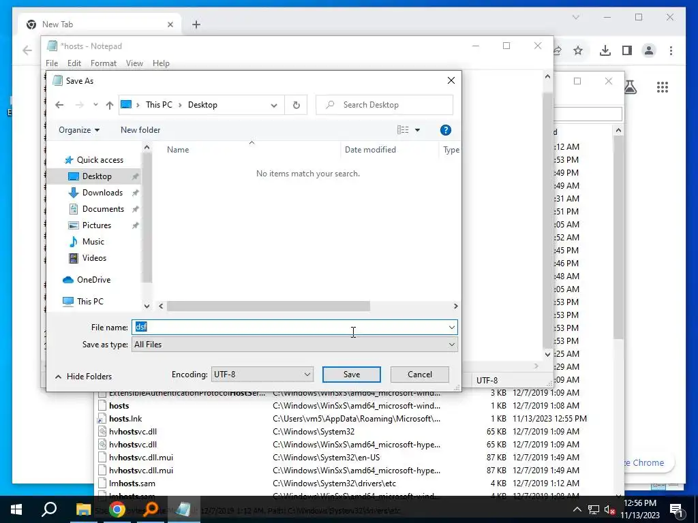The image size is (698, 523).
Task: Click the Up folder arrow in Save As
Action: (x=110, y=105)
